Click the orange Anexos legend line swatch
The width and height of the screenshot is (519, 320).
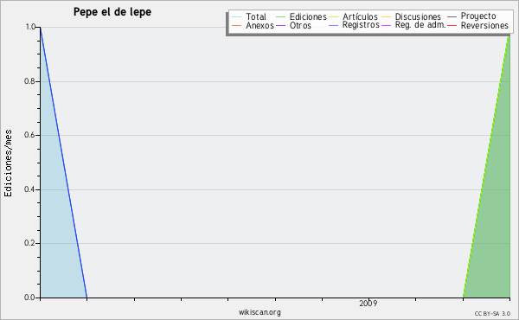[x=237, y=25]
